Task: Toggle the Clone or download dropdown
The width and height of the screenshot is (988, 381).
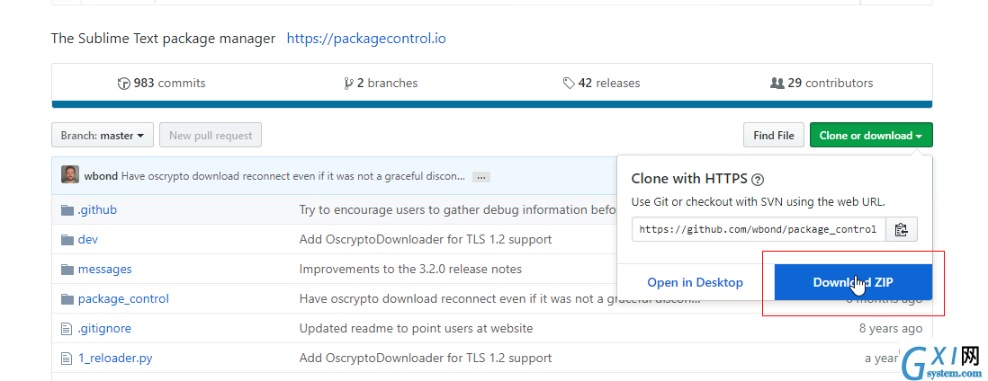Action: click(871, 136)
